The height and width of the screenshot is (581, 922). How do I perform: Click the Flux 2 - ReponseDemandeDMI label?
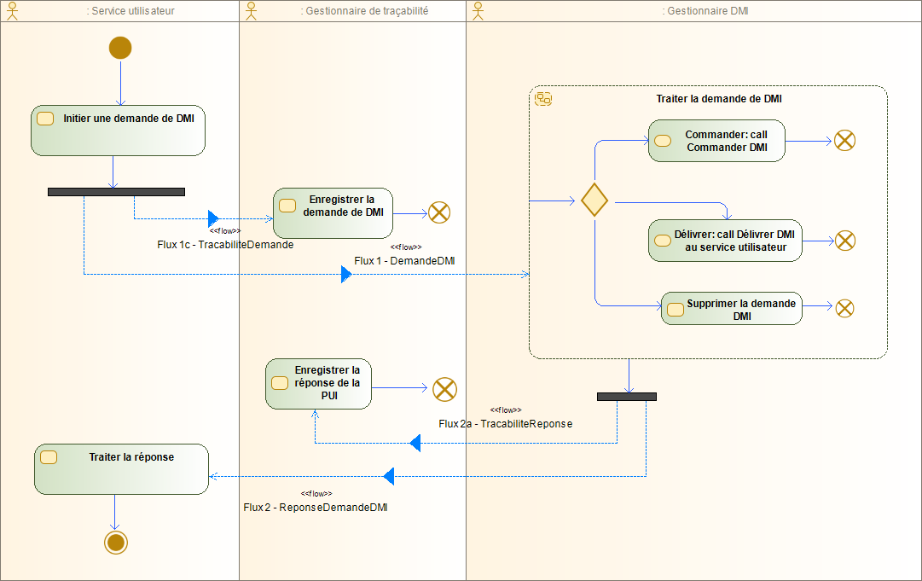pyautogui.click(x=316, y=507)
